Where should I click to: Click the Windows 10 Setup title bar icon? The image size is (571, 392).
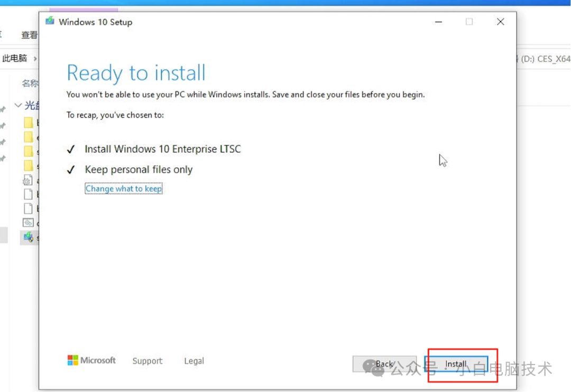pos(50,21)
